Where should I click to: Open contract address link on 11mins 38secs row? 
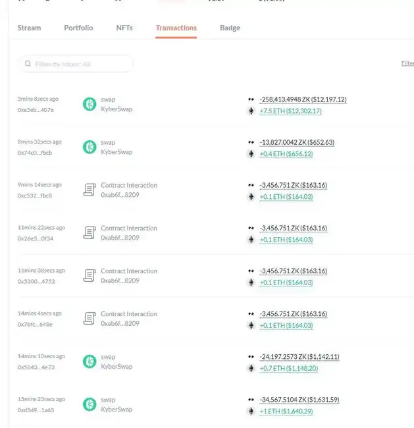click(120, 281)
